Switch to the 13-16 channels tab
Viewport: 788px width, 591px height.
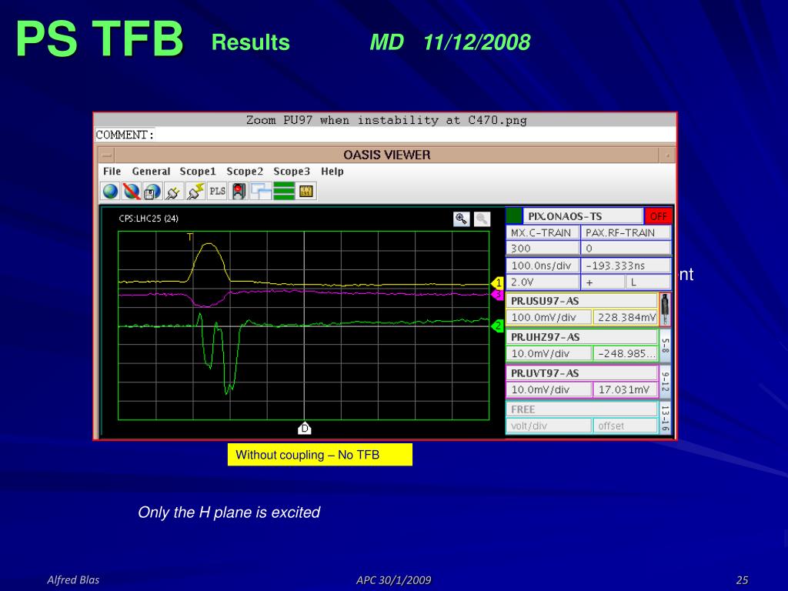[666, 418]
